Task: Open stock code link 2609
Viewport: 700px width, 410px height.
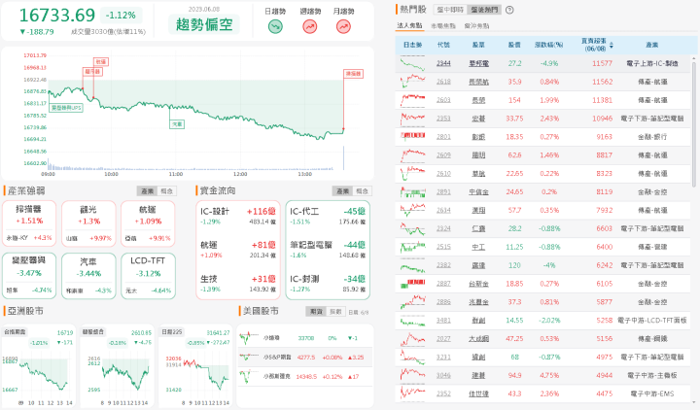Action: 443,154
